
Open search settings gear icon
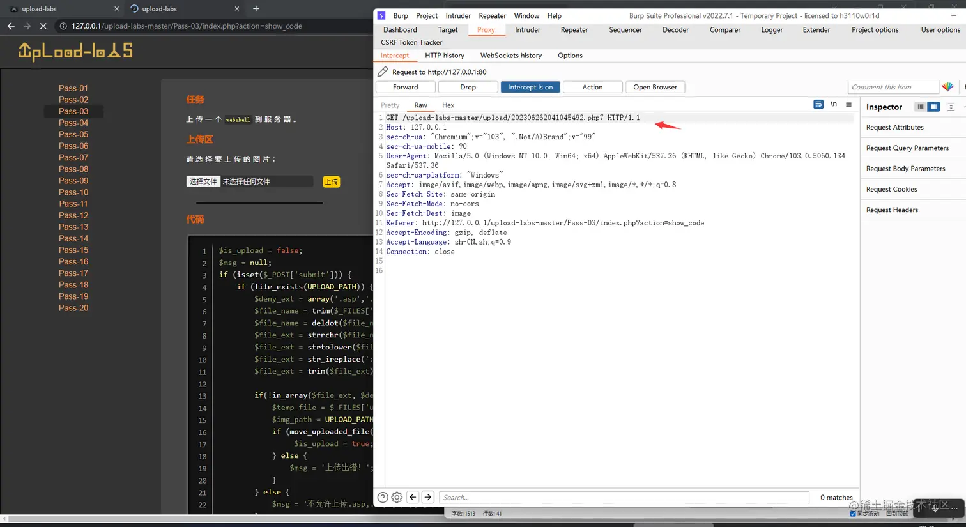tap(397, 497)
